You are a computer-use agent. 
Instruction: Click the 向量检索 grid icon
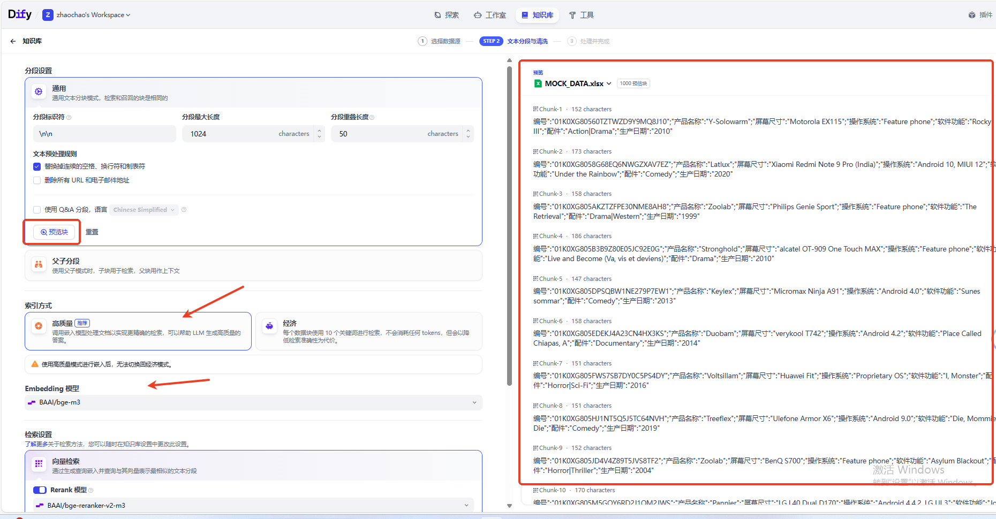coord(39,464)
